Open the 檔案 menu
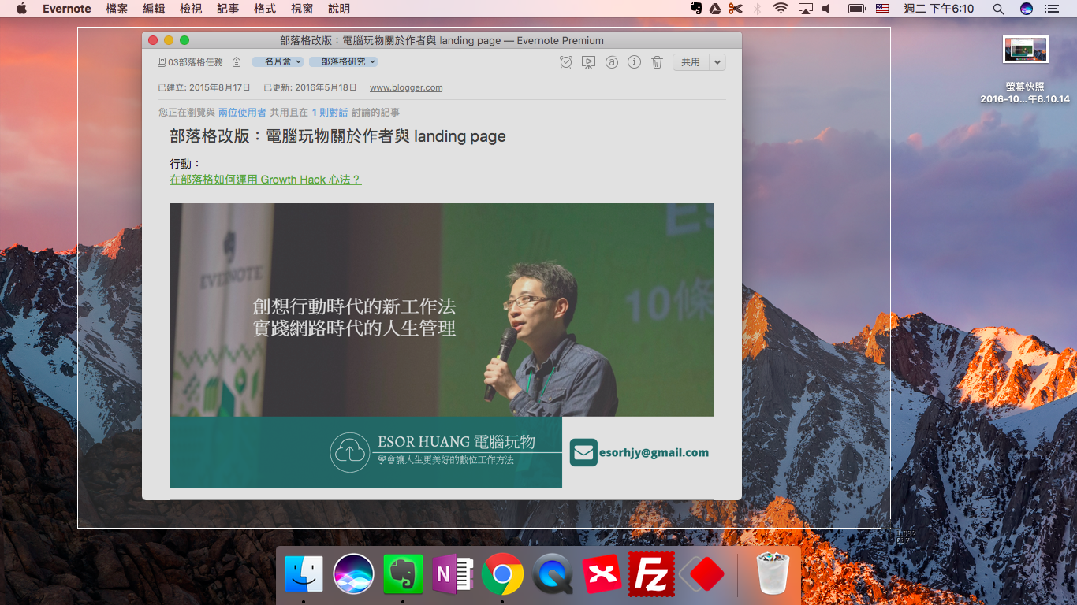Viewport: 1077px width, 605px height. (x=117, y=9)
